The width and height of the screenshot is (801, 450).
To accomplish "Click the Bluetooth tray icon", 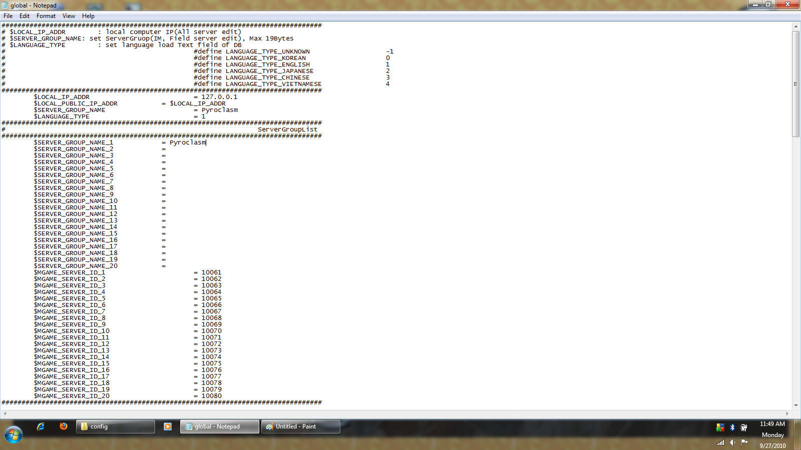I will 732,427.
